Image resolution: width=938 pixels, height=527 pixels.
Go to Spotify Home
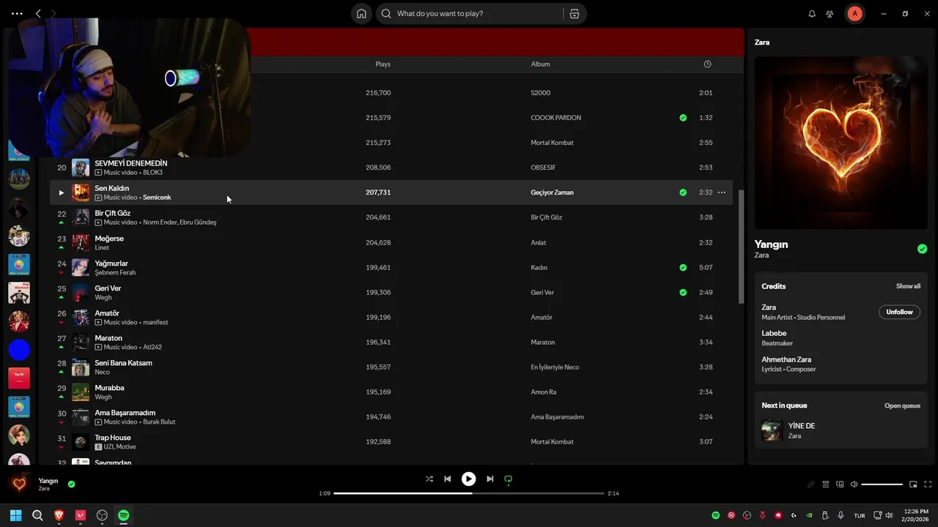click(x=361, y=14)
